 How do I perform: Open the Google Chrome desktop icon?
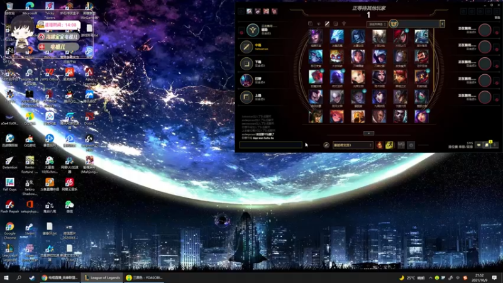pyautogui.click(x=9, y=230)
